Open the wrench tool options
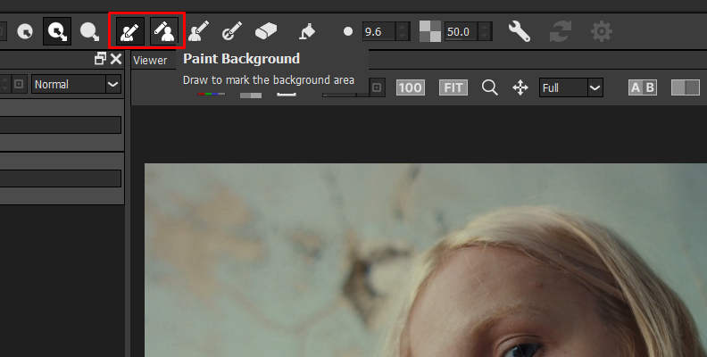707x357 pixels. (519, 31)
